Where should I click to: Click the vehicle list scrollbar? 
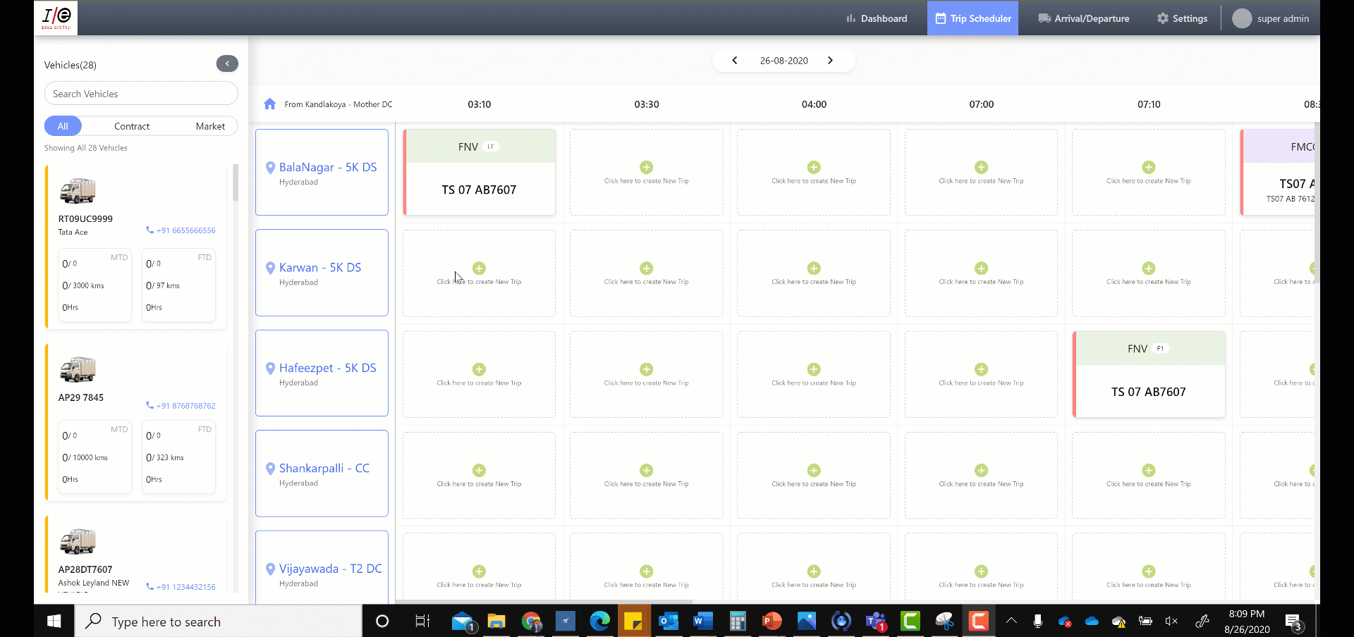pyautogui.click(x=235, y=183)
